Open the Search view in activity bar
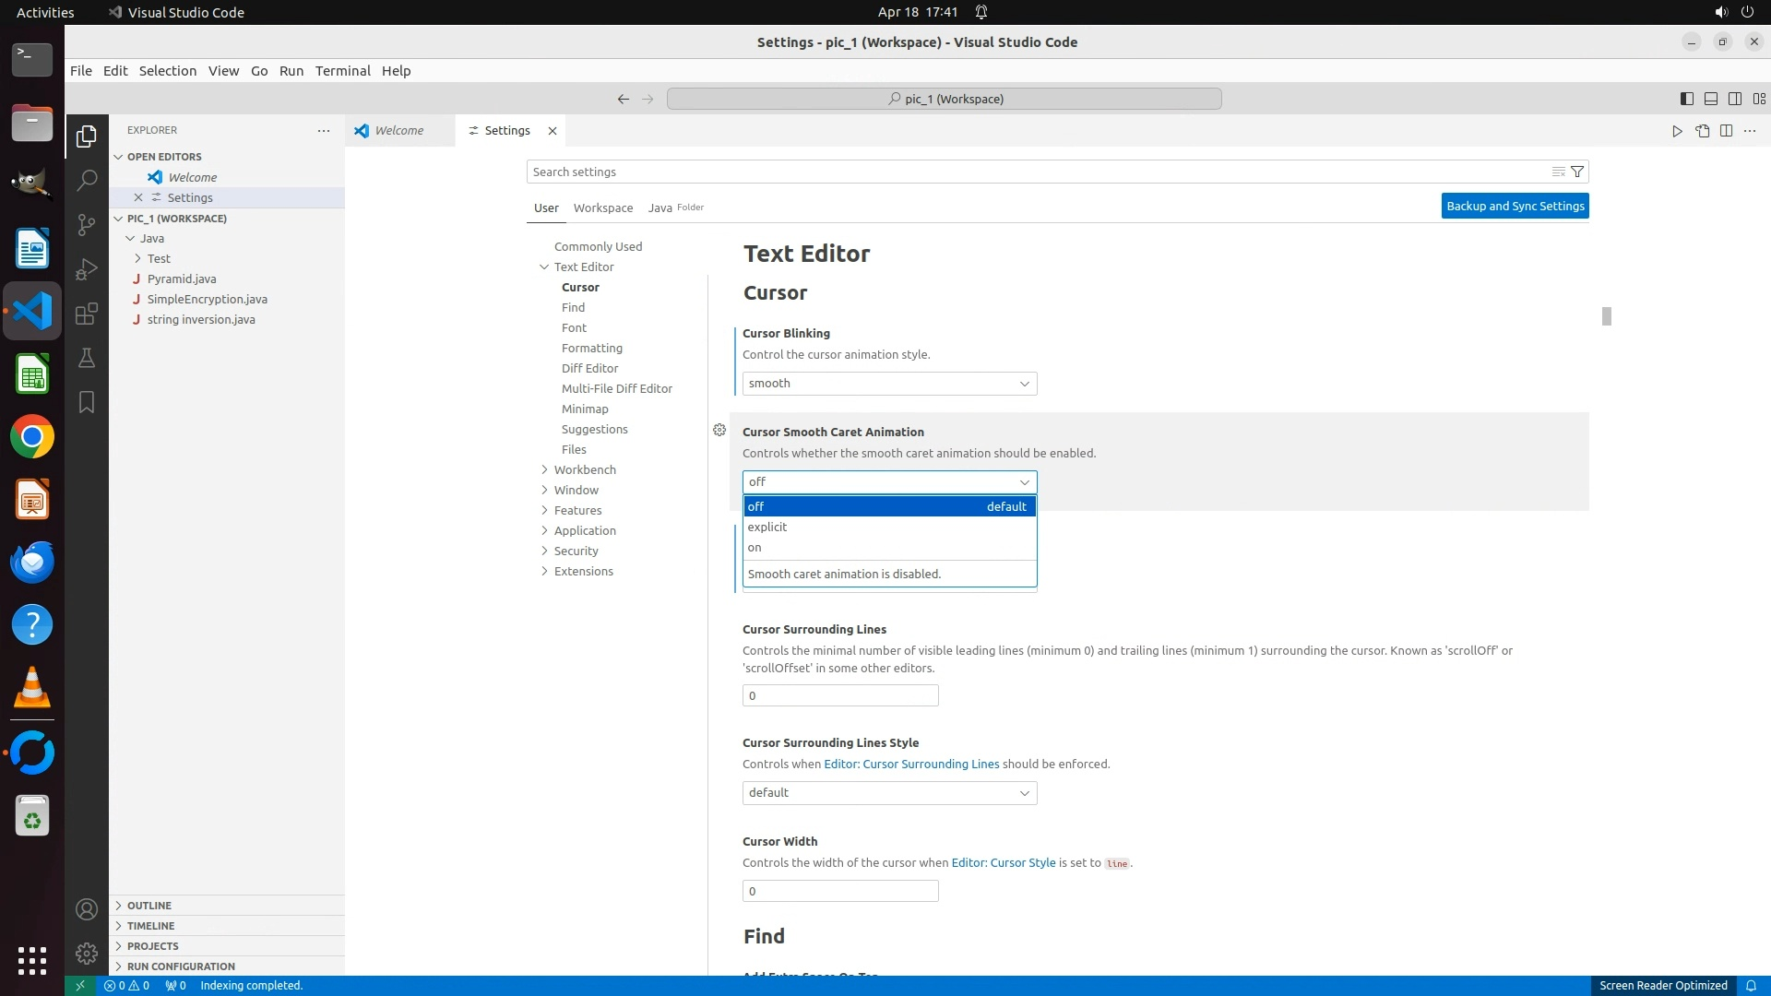The image size is (1771, 996). [87, 180]
